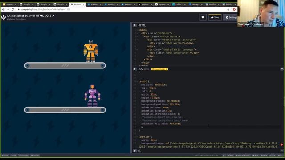The image size is (285, 160).
Task: Fold the .warrior CSS rule arrow
Action: [137, 137]
